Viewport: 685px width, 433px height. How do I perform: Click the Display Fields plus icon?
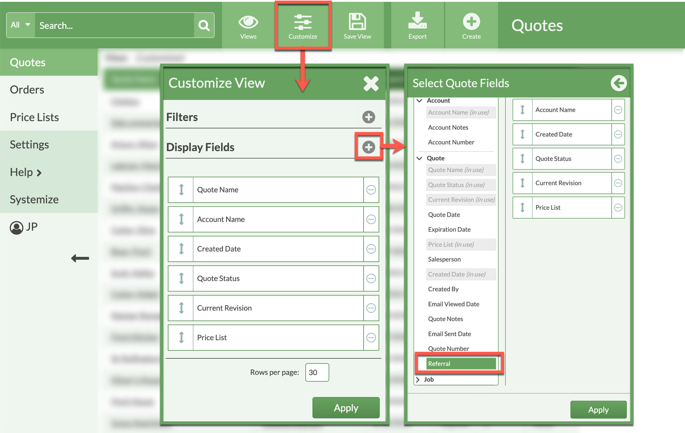(369, 147)
